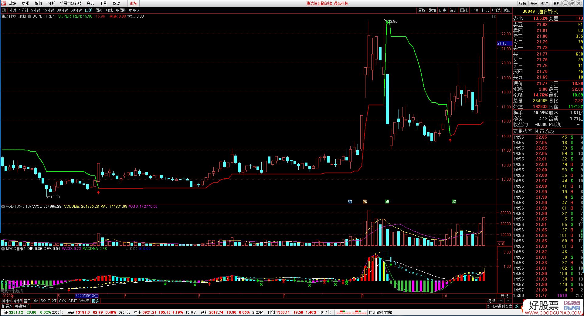Click the 历史 toolbar button
Screen dimensions: 584x316
[443, 10]
